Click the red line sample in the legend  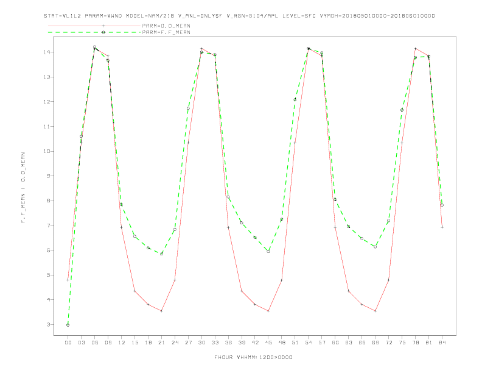(x=94, y=26)
